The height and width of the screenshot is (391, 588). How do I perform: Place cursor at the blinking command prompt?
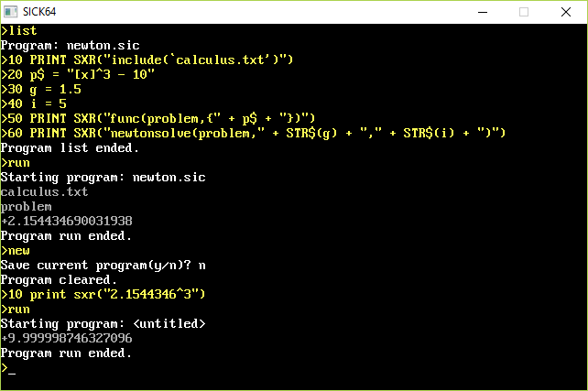(12, 369)
